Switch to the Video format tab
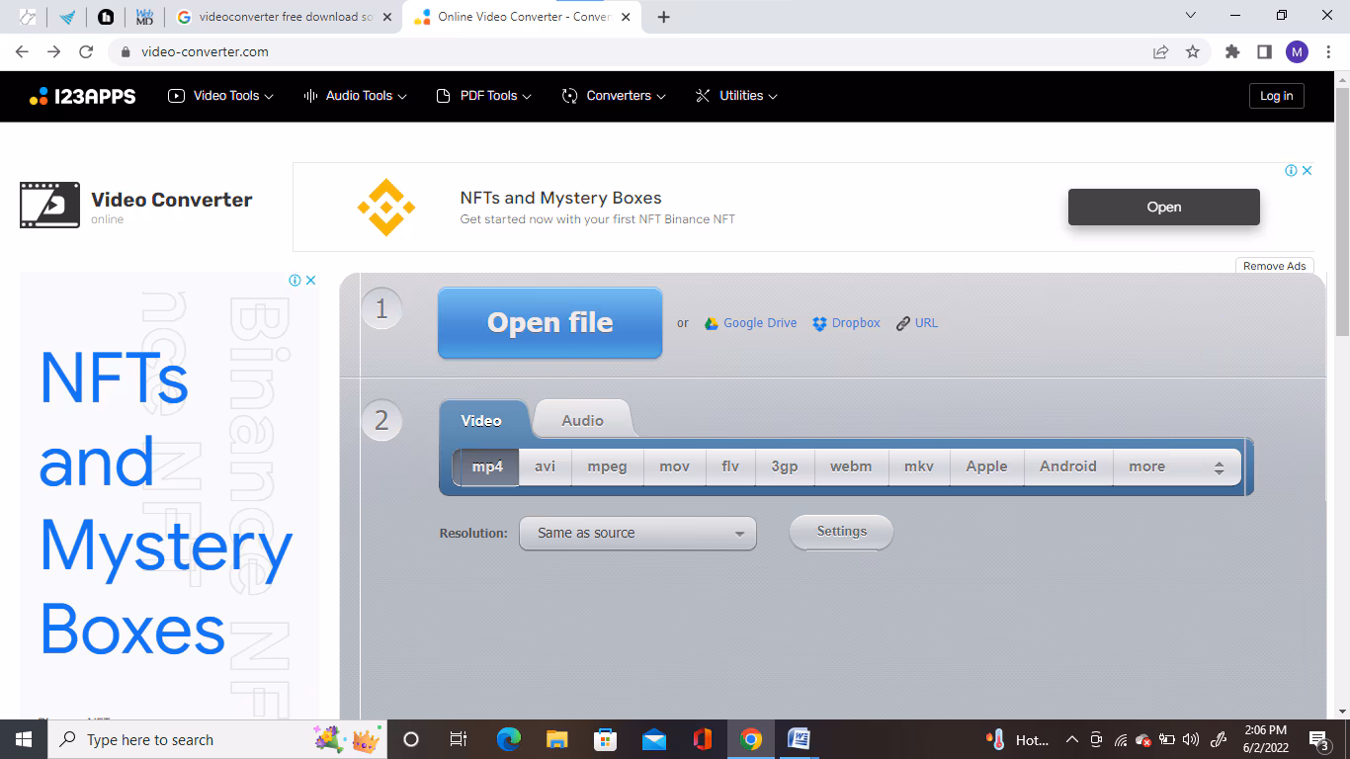Viewport: 1350px width, 759px height. [481, 420]
